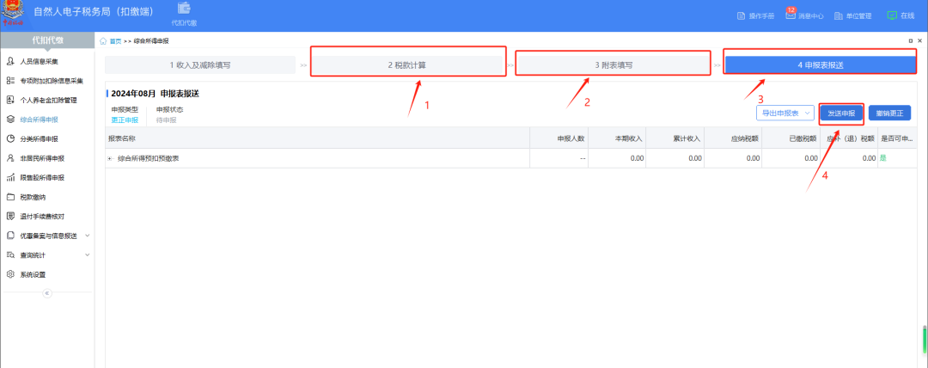Screen dimensions: 928x368
Task: Switch to step 3 附表填写
Action: (x=614, y=65)
